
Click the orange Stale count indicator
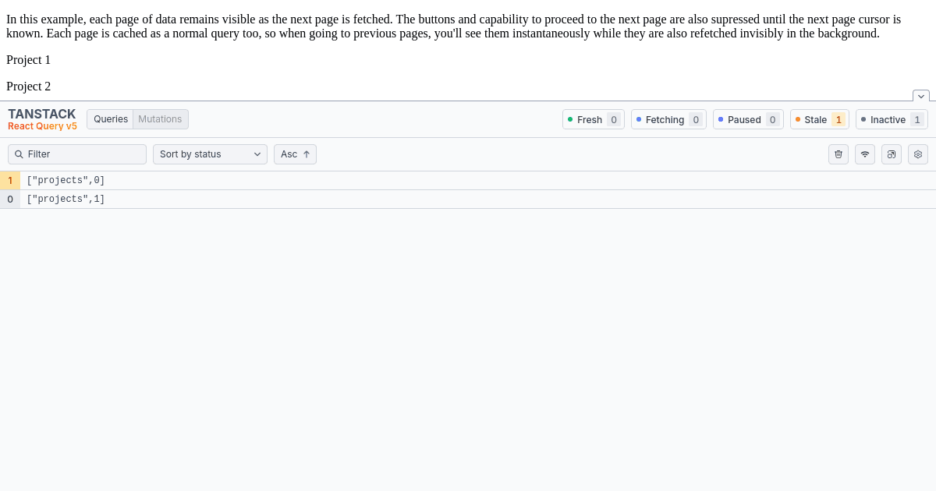pos(838,119)
